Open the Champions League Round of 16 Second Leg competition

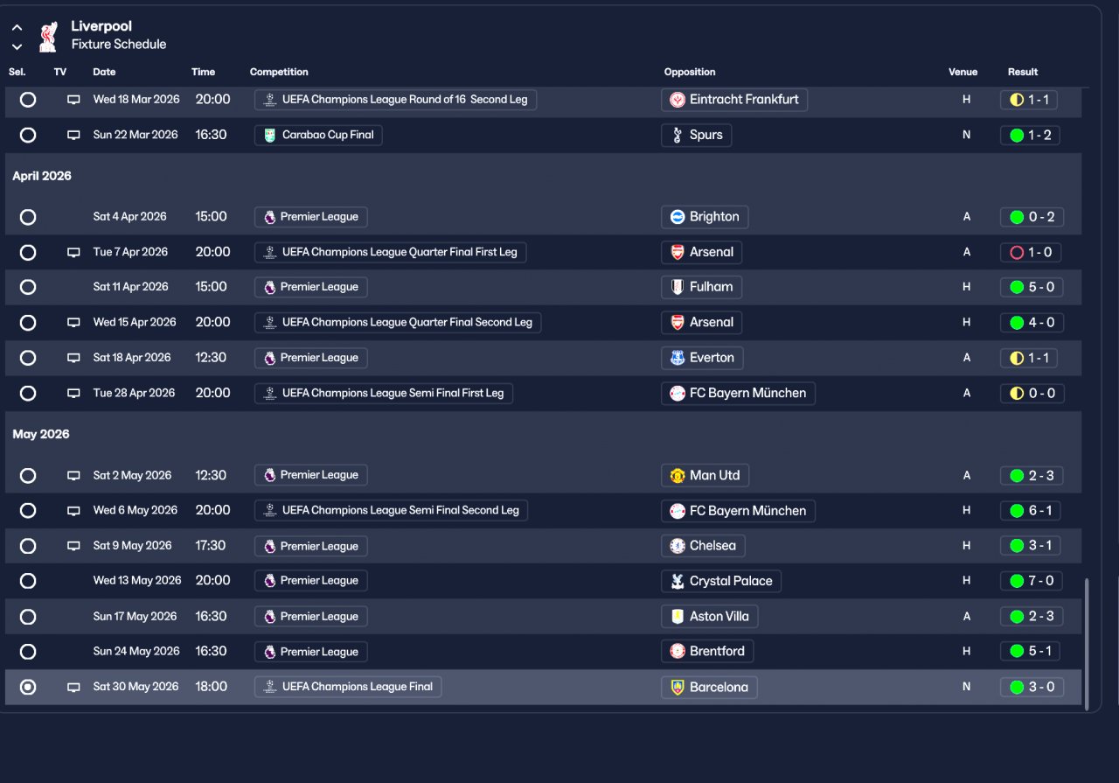point(395,100)
